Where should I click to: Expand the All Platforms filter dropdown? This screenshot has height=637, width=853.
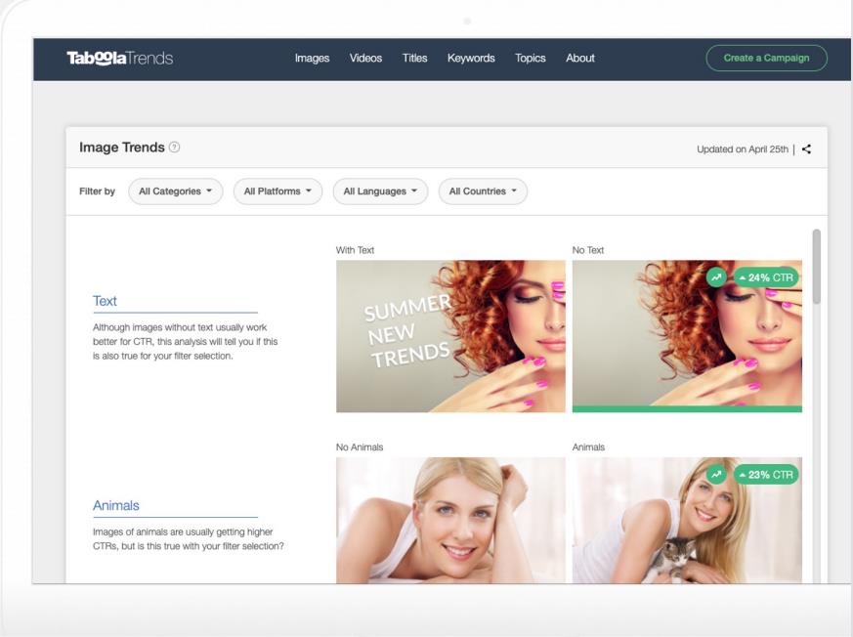pyautogui.click(x=277, y=191)
